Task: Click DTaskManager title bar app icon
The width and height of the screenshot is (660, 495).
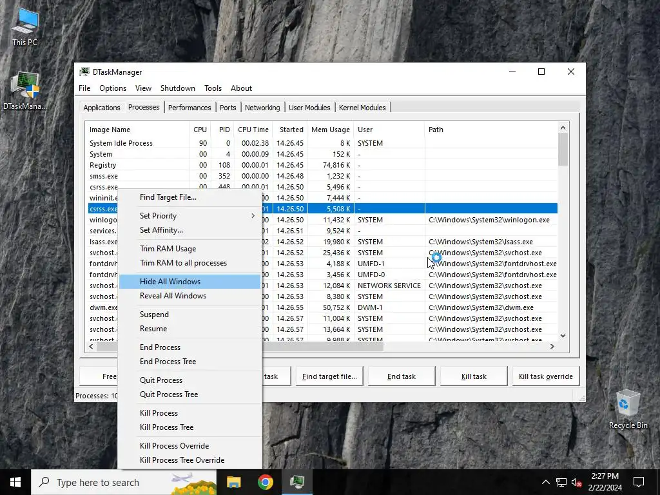Action: point(84,72)
